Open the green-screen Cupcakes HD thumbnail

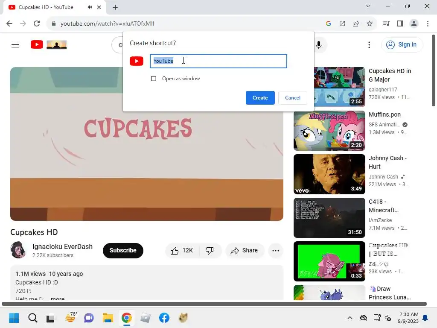point(329,261)
